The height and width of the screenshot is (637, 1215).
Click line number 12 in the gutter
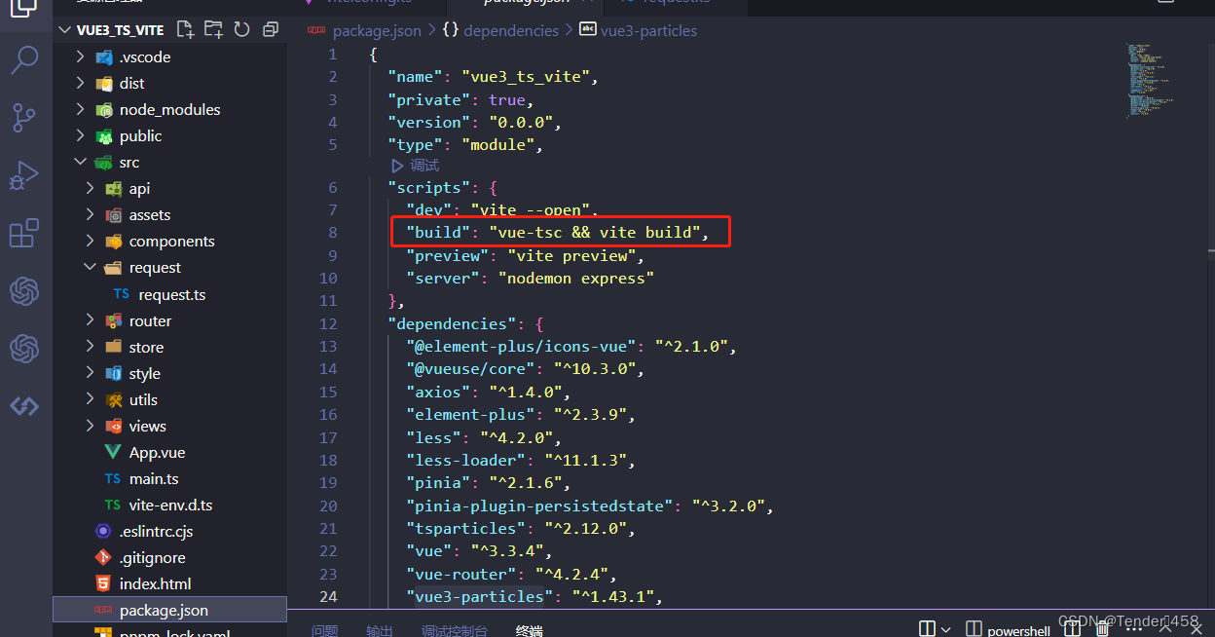pyautogui.click(x=328, y=323)
